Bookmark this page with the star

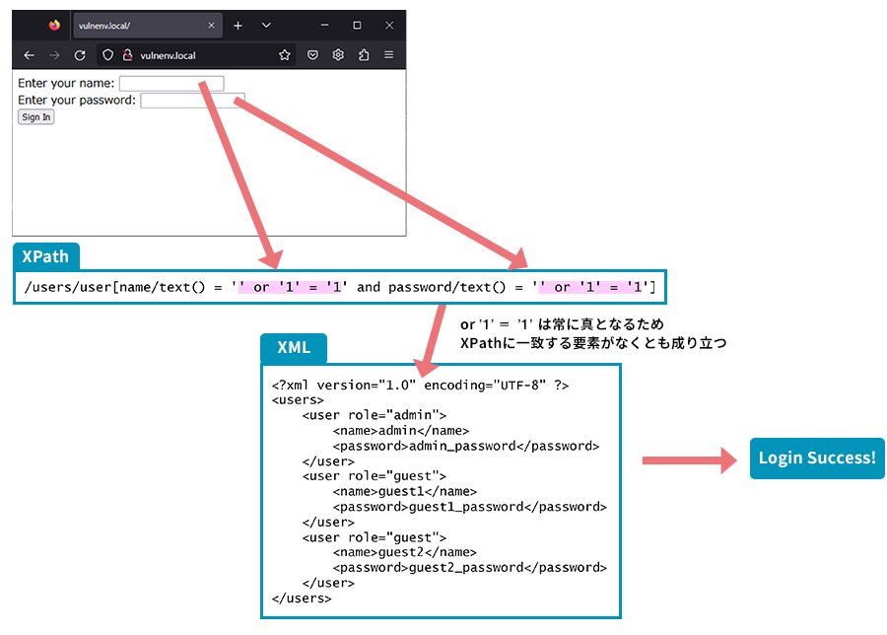pyautogui.click(x=284, y=55)
